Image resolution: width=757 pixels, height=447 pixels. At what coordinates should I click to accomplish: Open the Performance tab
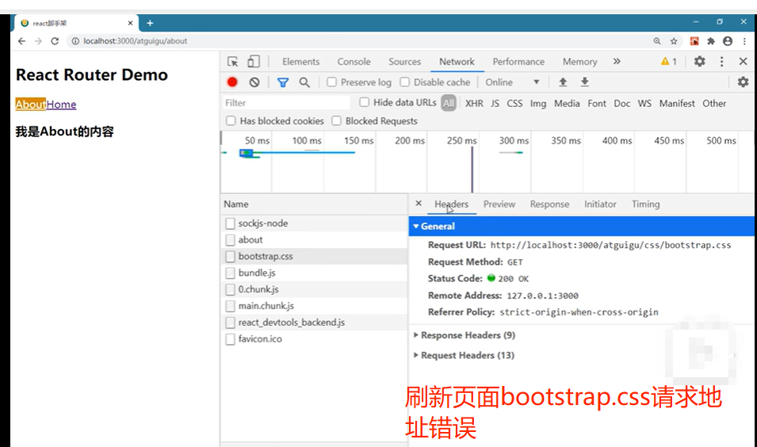click(518, 61)
